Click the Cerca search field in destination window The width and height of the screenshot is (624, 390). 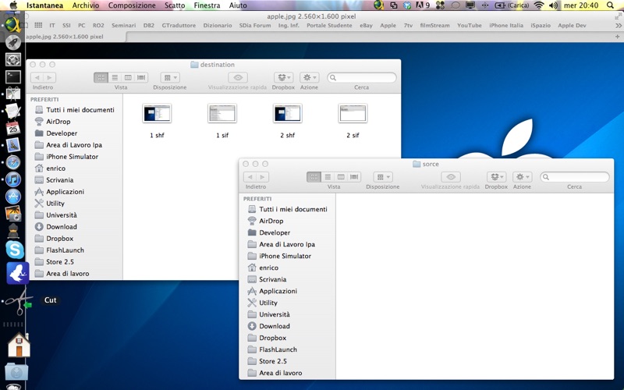click(x=362, y=77)
